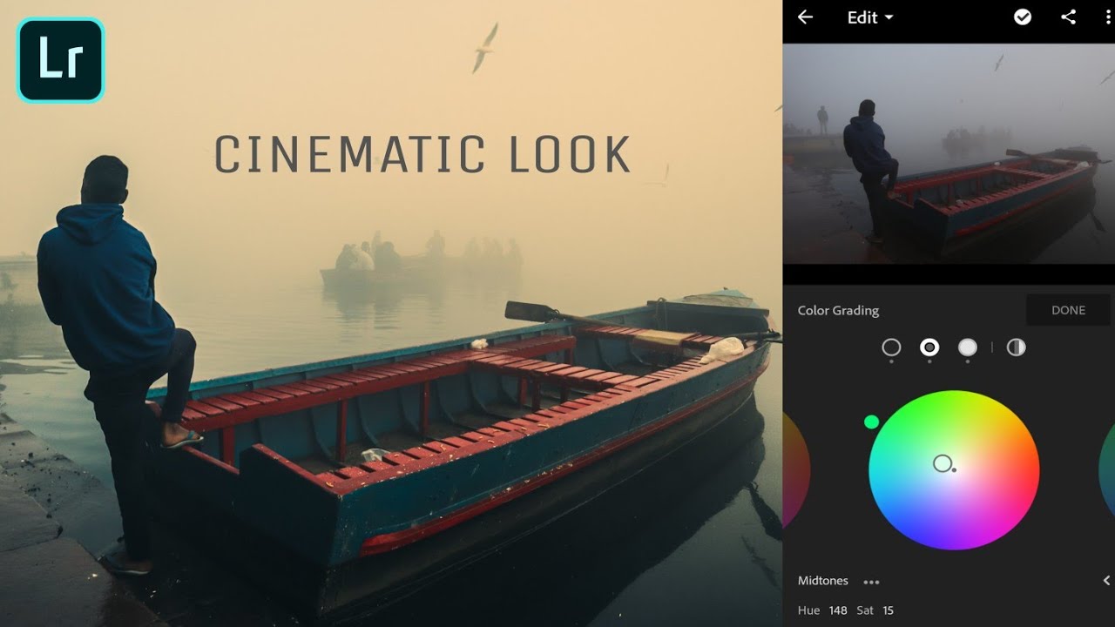Click the Lightroom Lr logo icon
This screenshot has width=1115, height=627.
[60, 60]
